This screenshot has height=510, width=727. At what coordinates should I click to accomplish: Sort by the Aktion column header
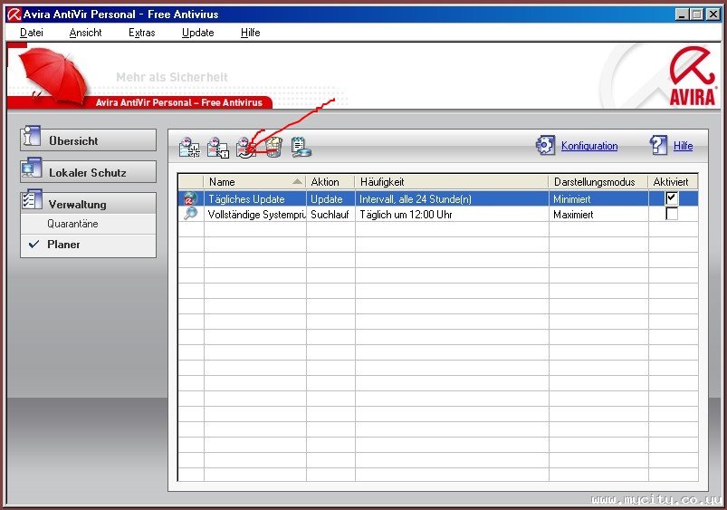click(x=330, y=182)
